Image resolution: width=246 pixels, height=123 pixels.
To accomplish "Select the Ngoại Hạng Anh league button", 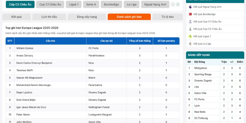I will click(155, 4).
